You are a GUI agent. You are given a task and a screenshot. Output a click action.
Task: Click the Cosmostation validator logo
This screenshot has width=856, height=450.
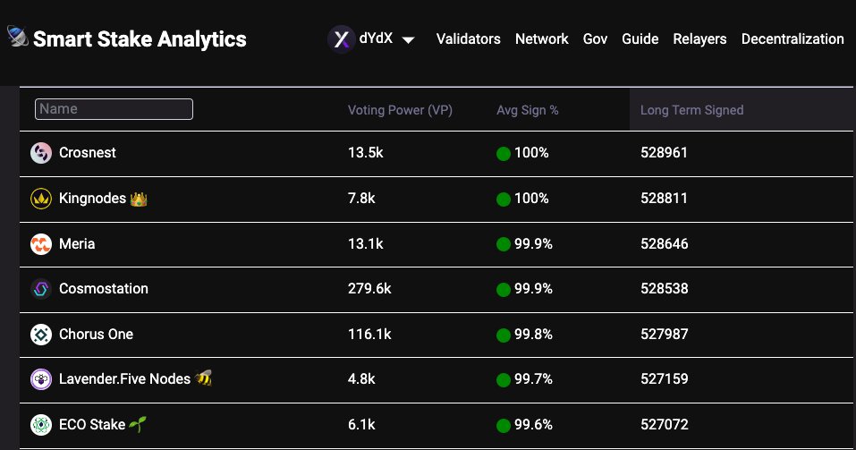click(x=41, y=289)
